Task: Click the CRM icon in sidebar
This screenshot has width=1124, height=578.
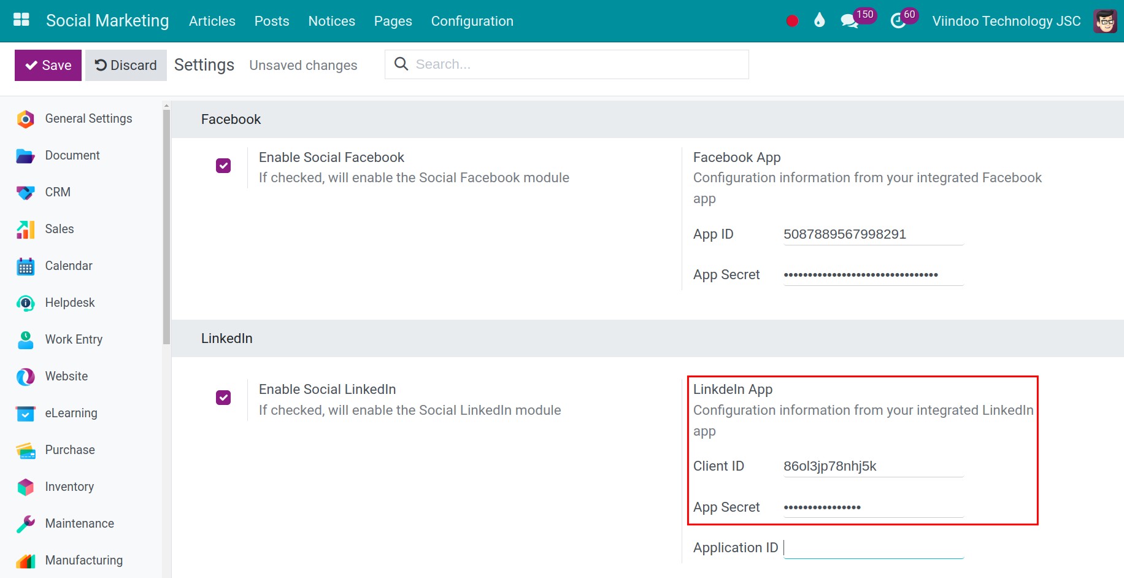Action: pos(25,193)
